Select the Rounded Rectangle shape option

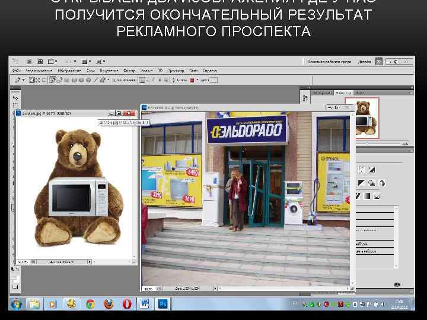(x=74, y=80)
